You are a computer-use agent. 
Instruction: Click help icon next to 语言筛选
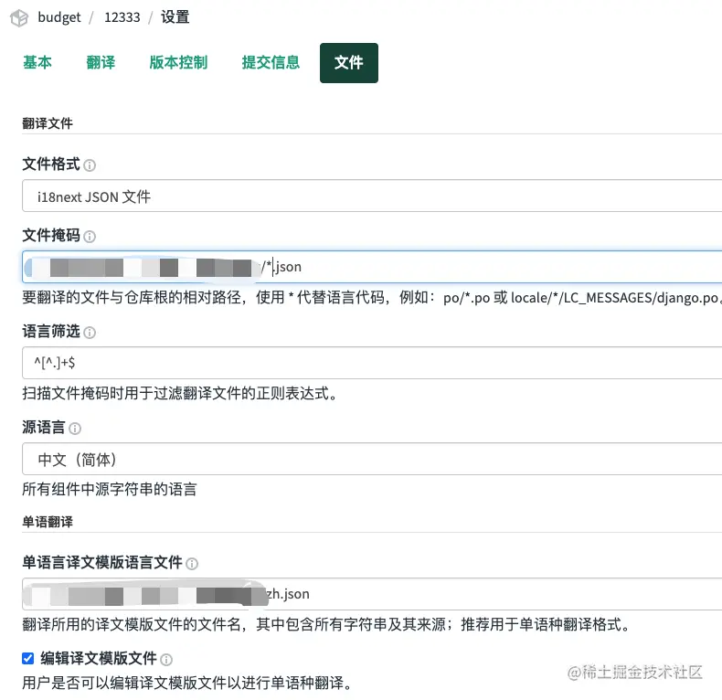[90, 333]
